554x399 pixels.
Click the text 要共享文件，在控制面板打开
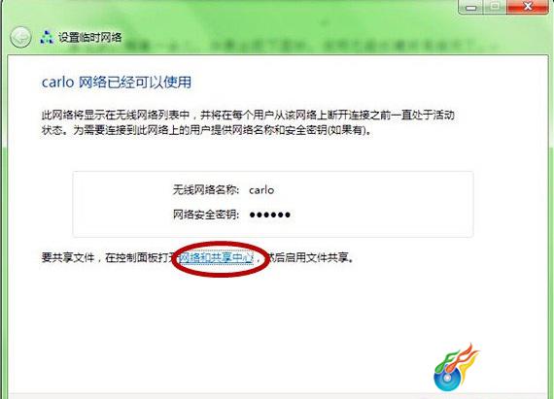pyautogui.click(x=106, y=258)
